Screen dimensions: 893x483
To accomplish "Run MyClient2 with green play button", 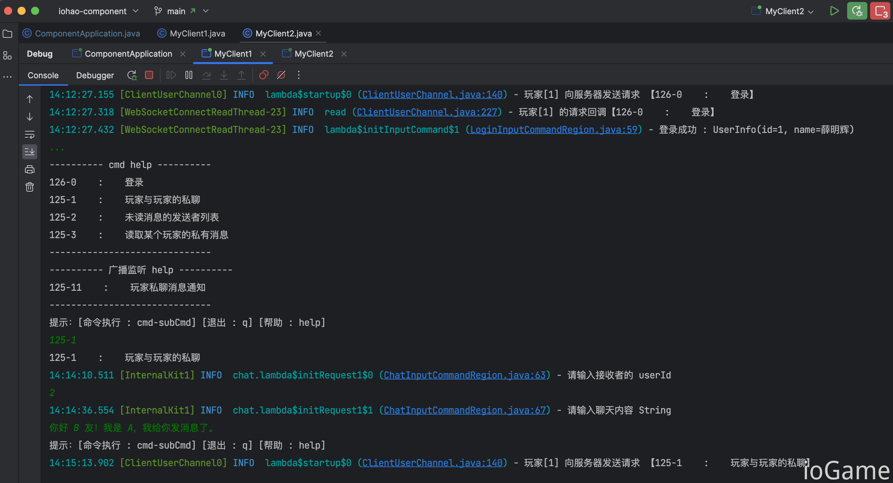I will [834, 11].
